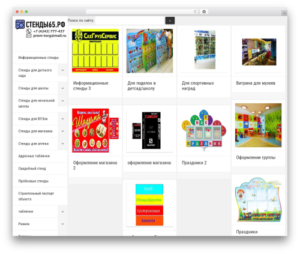Click the browser reload icon
The height and width of the screenshot is (254, 300).
click(195, 11)
